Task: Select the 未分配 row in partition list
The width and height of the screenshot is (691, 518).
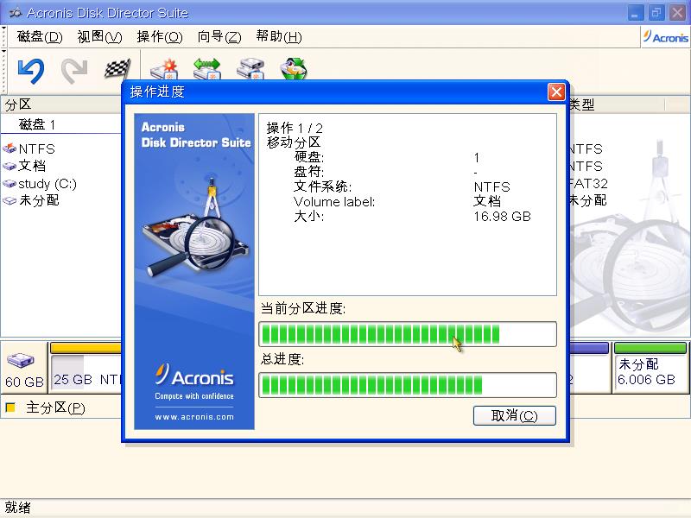Action: (x=60, y=200)
